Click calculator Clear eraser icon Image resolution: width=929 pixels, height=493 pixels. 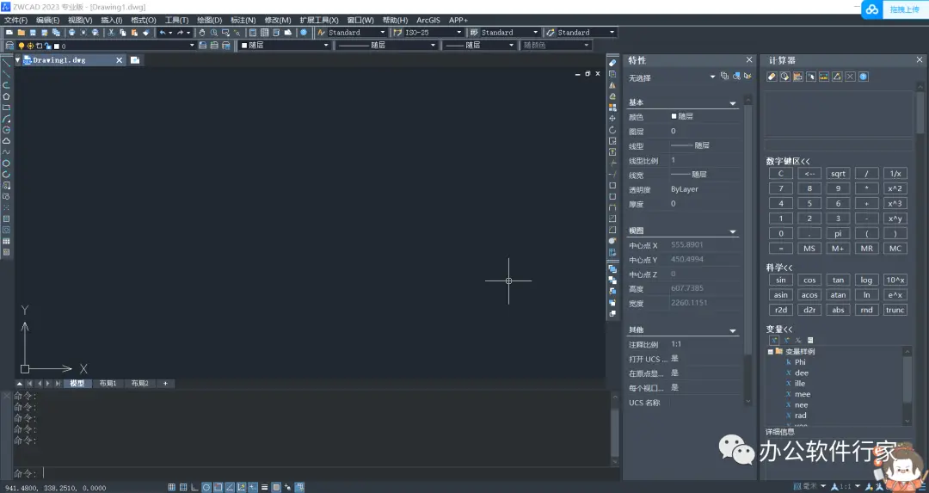[x=772, y=77]
